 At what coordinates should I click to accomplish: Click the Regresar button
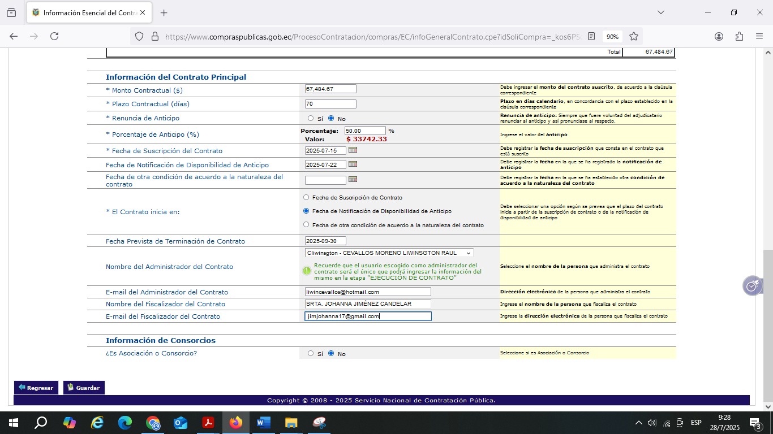click(36, 388)
